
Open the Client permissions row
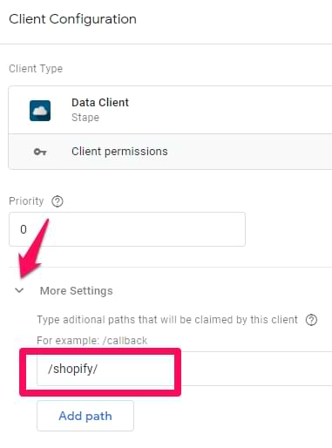pyautogui.click(x=170, y=152)
